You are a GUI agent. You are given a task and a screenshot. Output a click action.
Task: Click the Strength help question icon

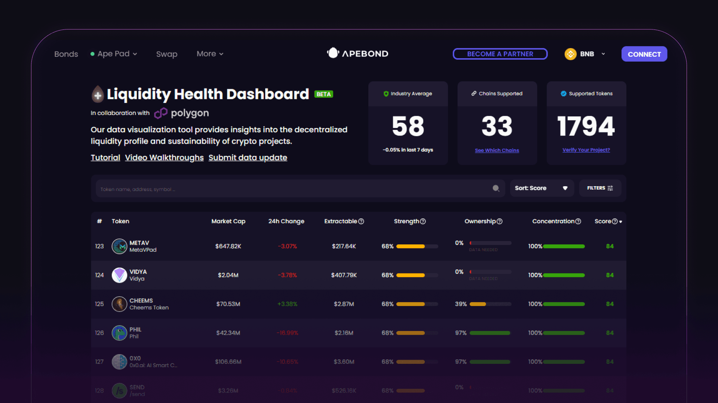pos(423,221)
